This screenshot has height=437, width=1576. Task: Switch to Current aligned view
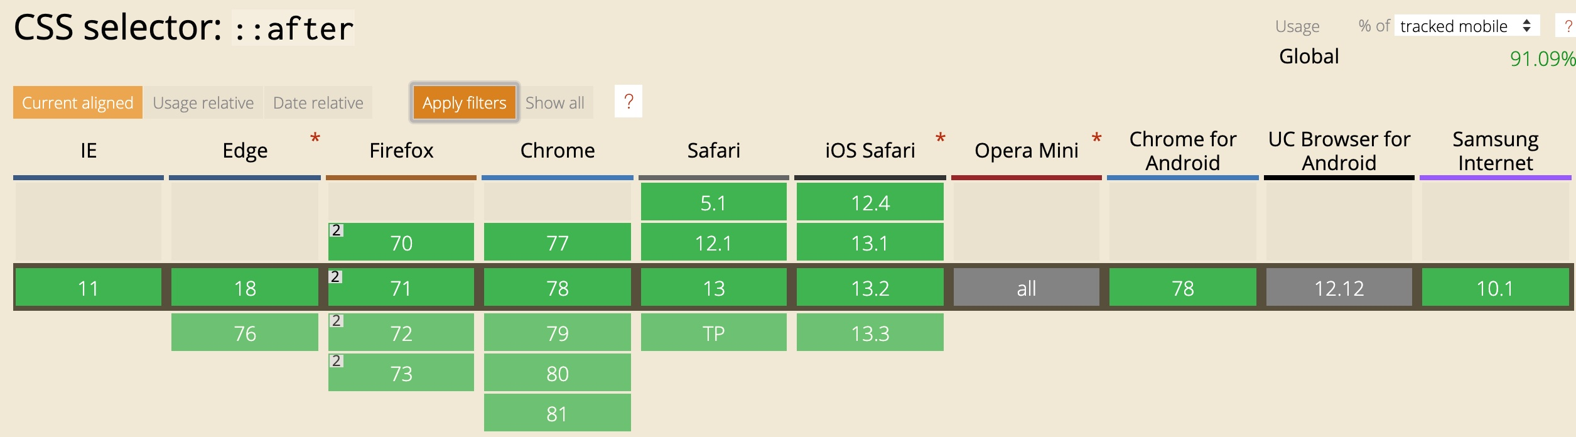[x=78, y=102]
